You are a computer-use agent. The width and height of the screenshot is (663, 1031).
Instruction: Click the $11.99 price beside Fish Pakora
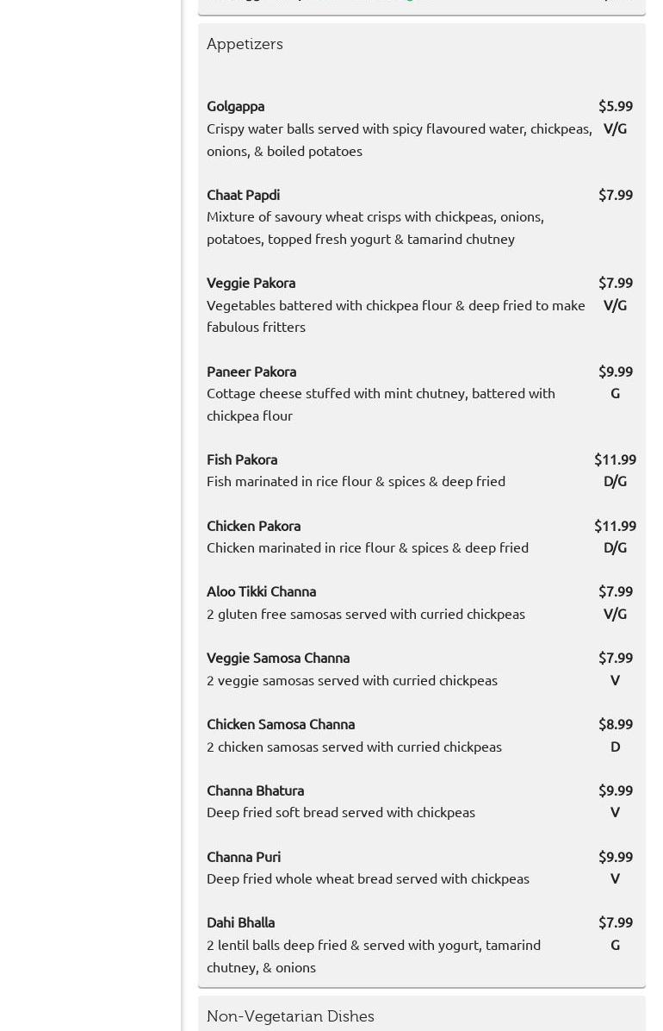(x=615, y=459)
